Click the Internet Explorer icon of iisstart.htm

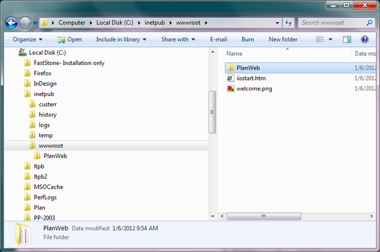click(230, 78)
